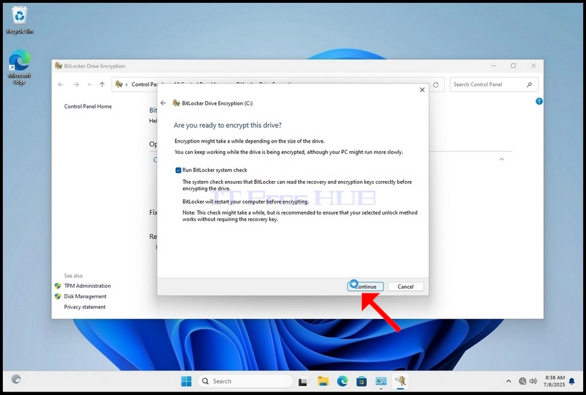Open Disk Management link
This screenshot has height=395, width=586.
(85, 296)
